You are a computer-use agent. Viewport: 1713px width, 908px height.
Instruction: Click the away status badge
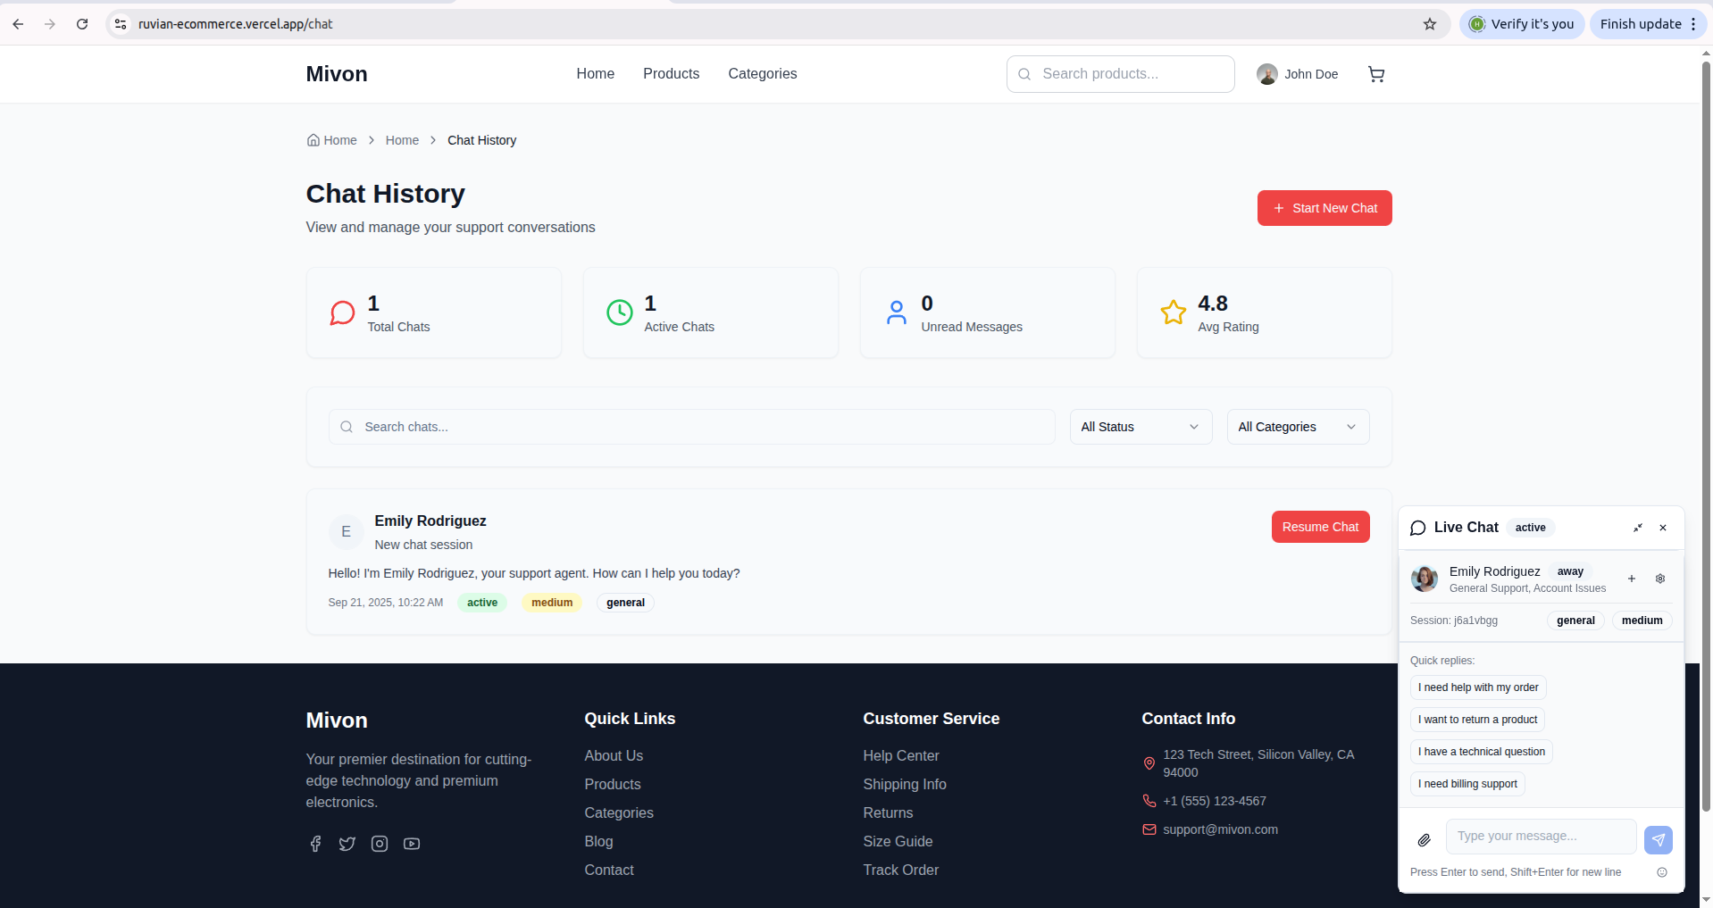[1570, 571]
